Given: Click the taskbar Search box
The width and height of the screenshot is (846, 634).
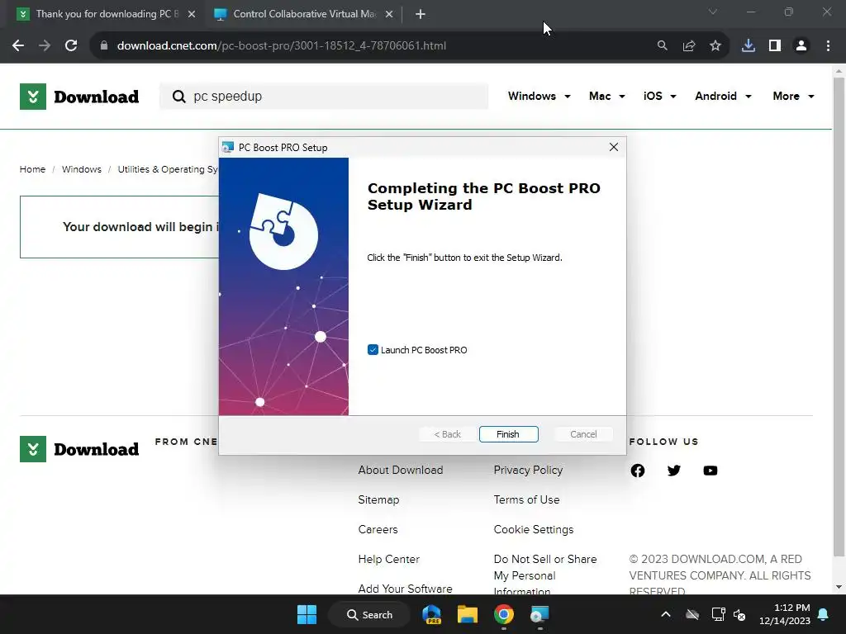Looking at the screenshot, I should click(x=369, y=614).
